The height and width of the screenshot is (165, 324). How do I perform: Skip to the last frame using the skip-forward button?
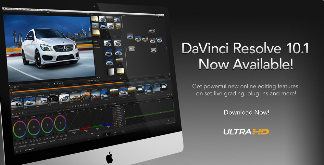[x=60, y=83]
